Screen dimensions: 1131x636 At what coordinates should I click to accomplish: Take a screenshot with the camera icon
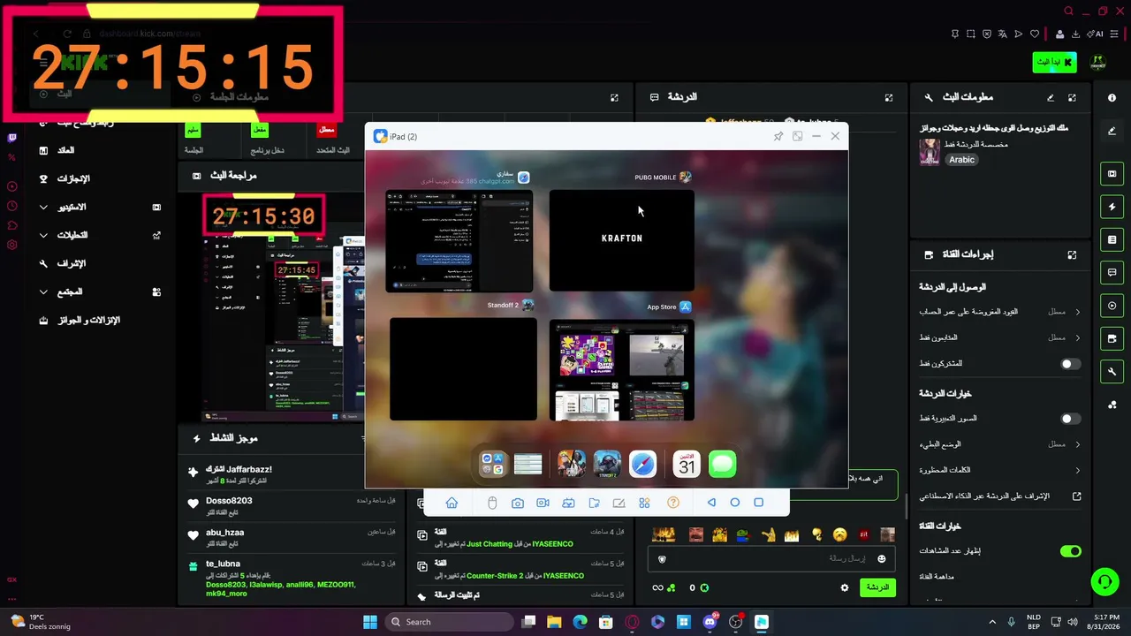[518, 503]
